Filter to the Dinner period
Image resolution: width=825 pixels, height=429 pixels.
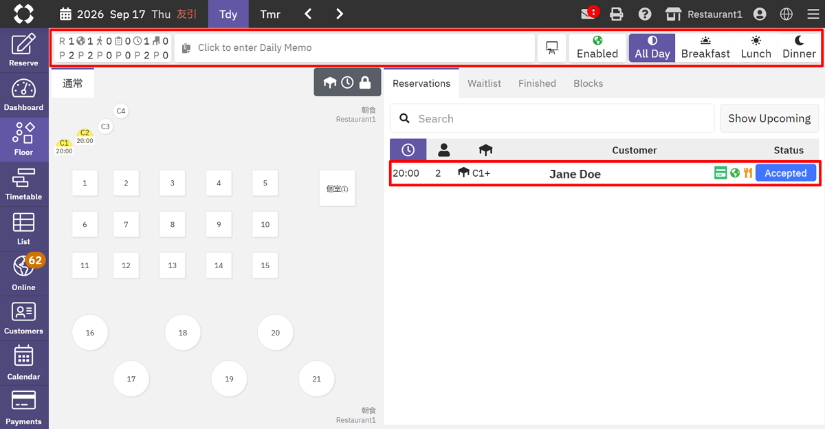coord(799,48)
